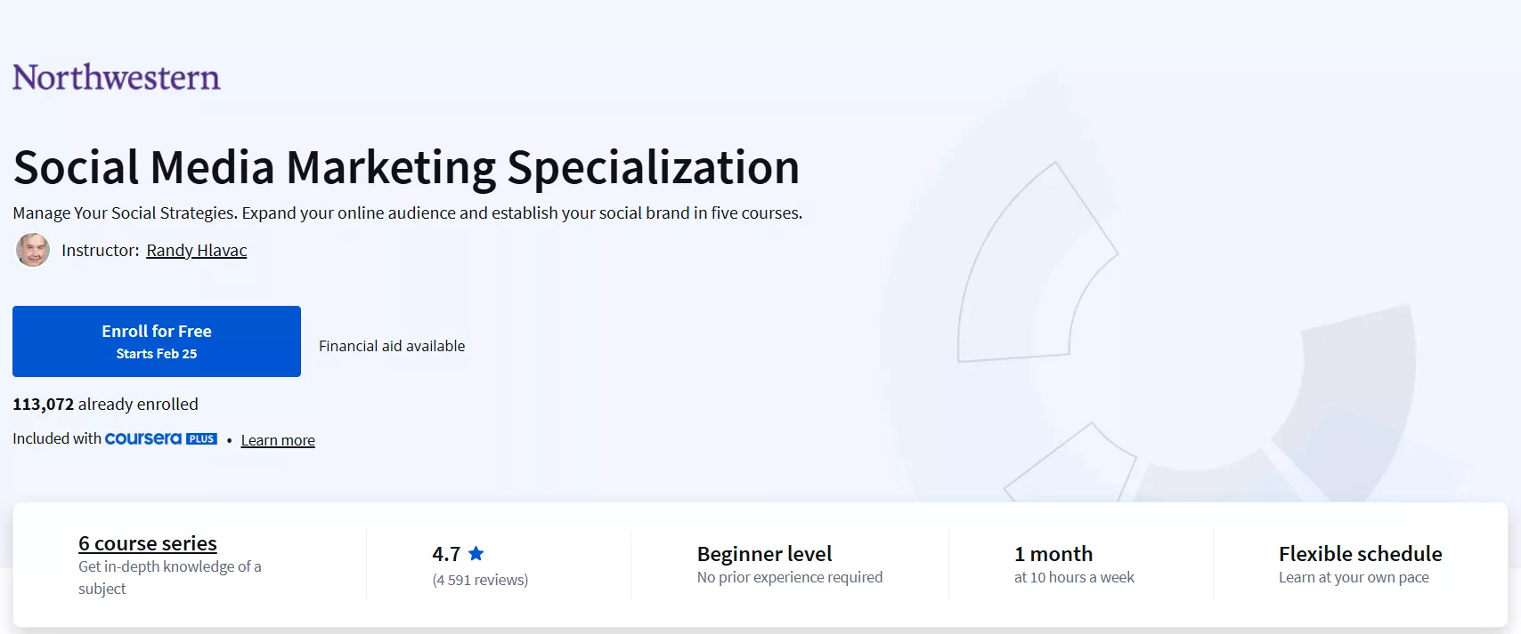The height and width of the screenshot is (634, 1521).
Task: Click 'Learn at your own pace' text
Action: [1354, 578]
